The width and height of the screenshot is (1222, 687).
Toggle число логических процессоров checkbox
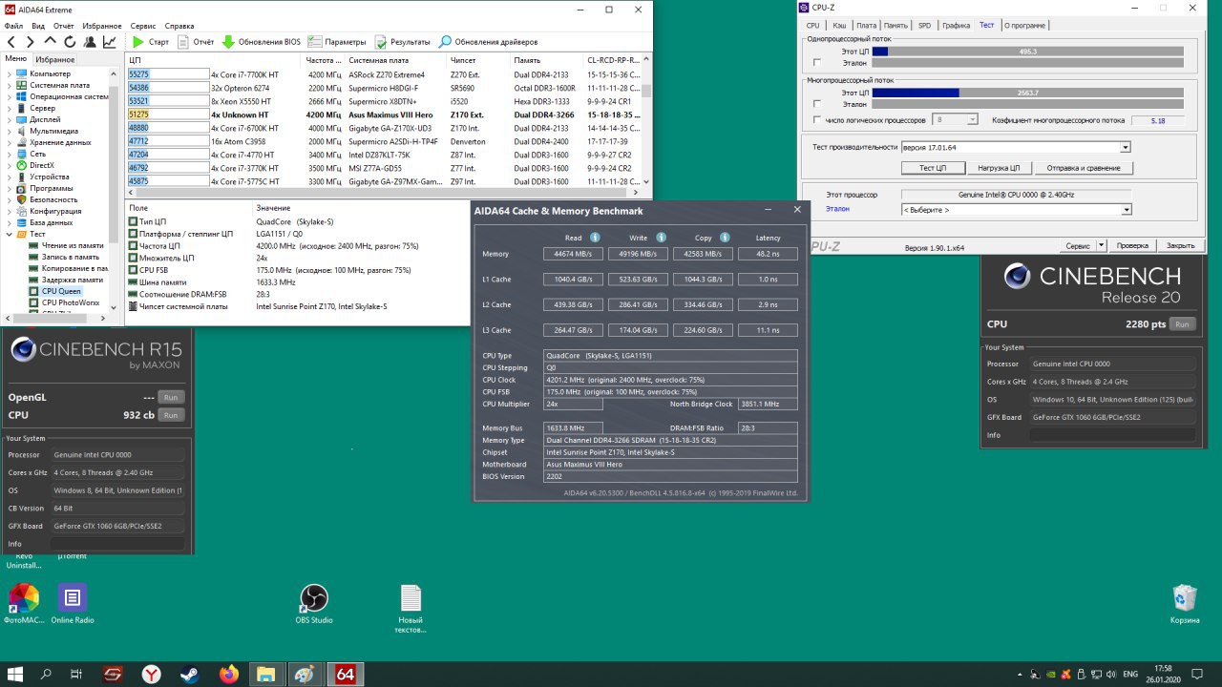(x=816, y=120)
